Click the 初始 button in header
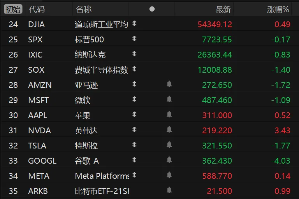299x199 pixels. point(13,9)
